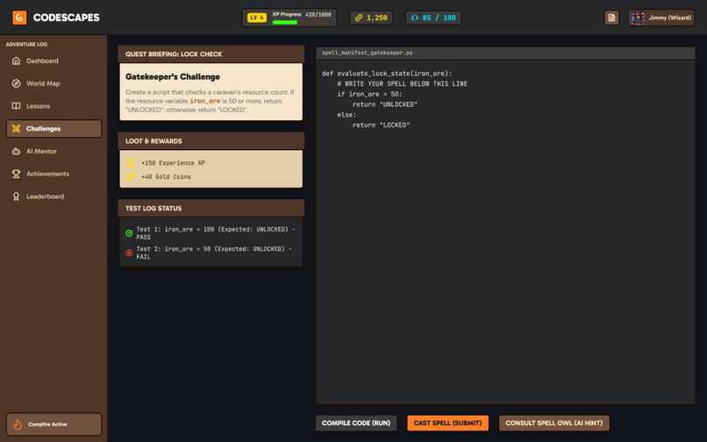The height and width of the screenshot is (442, 707).
Task: Click the 85 / 100 mana value
Action: tap(439, 18)
